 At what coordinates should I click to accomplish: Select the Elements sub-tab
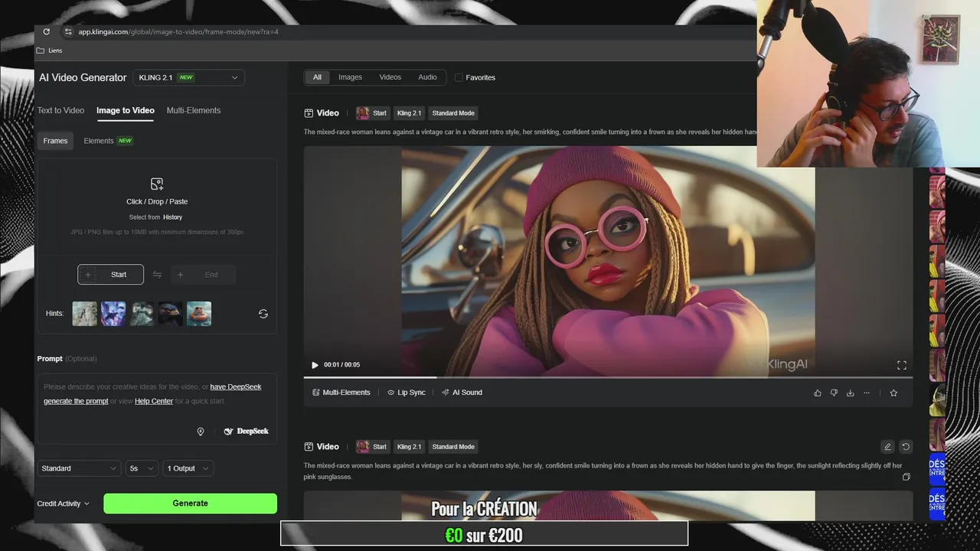107,141
